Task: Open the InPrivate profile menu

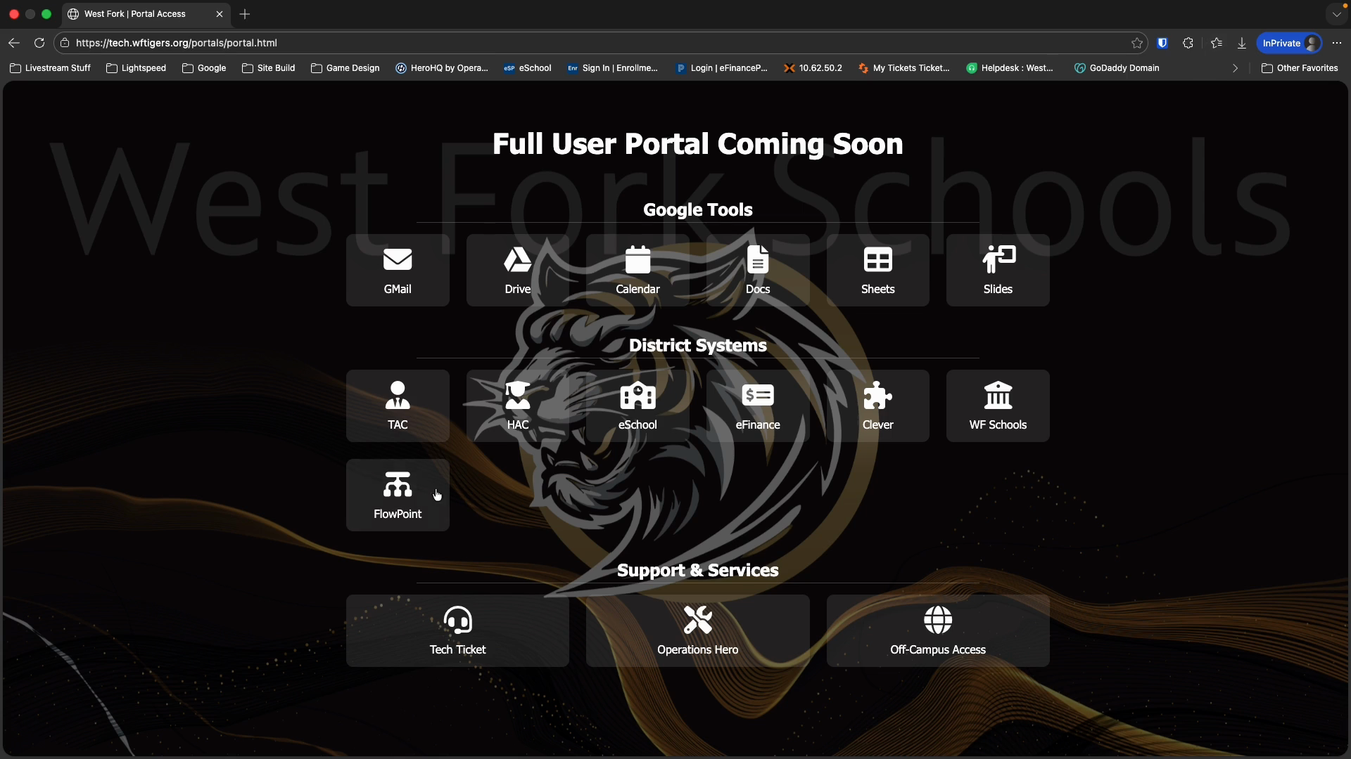Action: tap(1289, 42)
